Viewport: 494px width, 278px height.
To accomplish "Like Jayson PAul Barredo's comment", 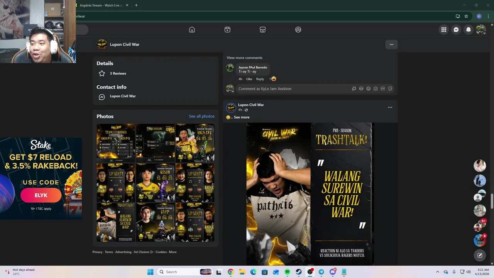I will [249, 79].
